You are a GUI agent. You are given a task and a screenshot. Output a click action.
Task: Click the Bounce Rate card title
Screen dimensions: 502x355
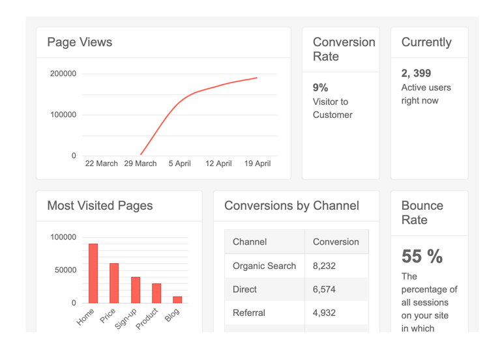click(422, 213)
